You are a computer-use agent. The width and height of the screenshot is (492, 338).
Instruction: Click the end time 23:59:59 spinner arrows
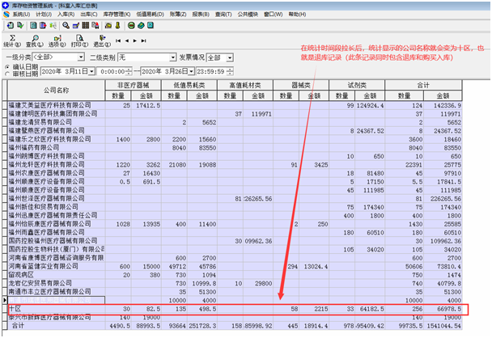[230, 71]
